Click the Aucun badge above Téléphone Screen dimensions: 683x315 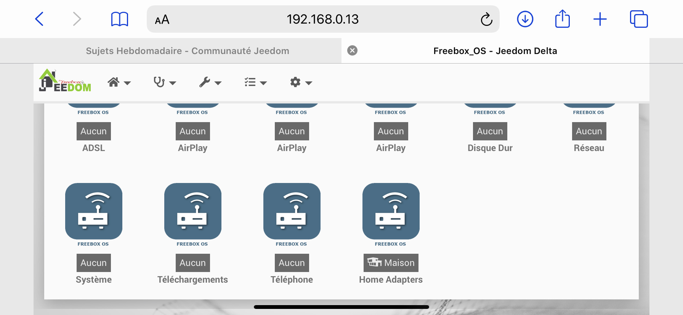(x=292, y=263)
